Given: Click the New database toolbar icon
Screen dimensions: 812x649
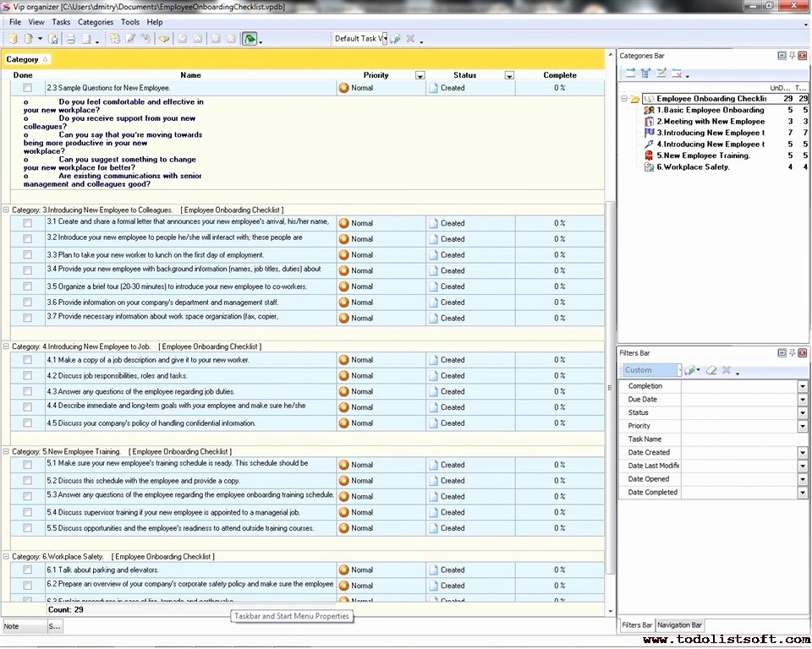Looking at the screenshot, I should pos(13,38).
